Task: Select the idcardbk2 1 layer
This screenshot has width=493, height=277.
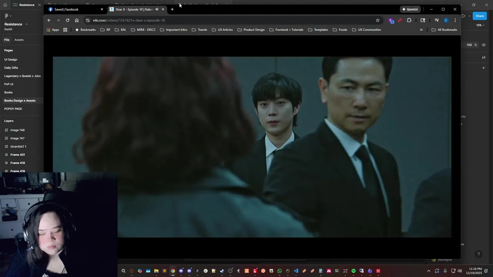Action: pyautogui.click(x=18, y=147)
